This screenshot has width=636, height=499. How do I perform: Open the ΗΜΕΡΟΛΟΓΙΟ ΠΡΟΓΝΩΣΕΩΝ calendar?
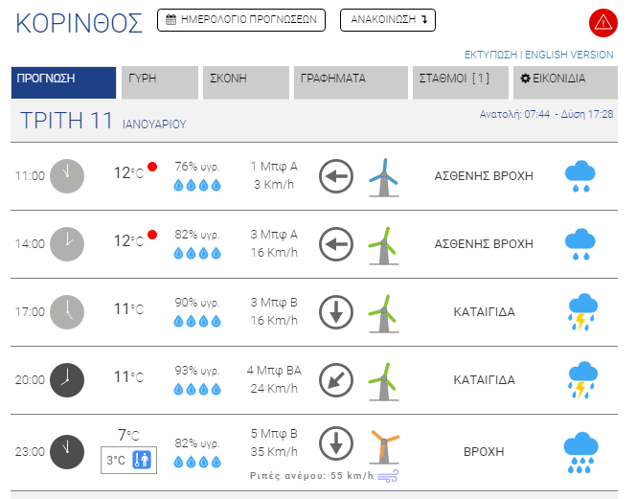click(240, 20)
